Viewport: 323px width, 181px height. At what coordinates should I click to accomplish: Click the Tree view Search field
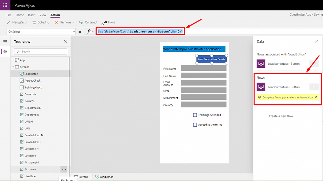coord(41,51)
